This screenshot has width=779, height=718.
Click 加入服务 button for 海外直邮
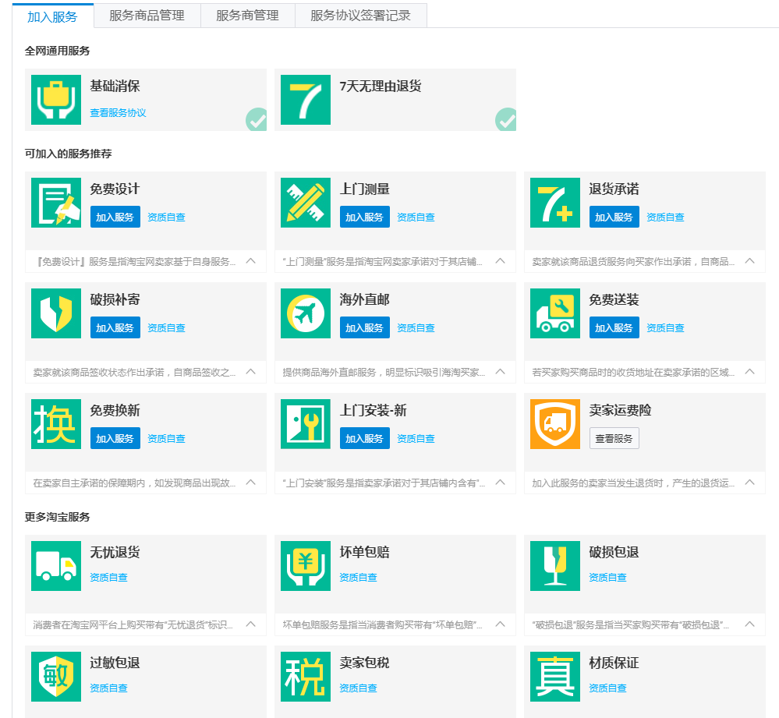pos(365,327)
